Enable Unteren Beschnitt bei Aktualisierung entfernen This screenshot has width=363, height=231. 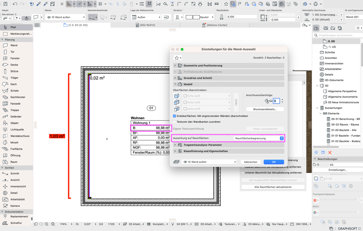click(243, 173)
